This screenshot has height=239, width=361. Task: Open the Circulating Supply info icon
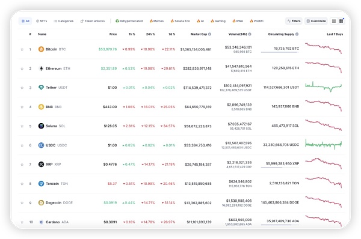coord(297,34)
